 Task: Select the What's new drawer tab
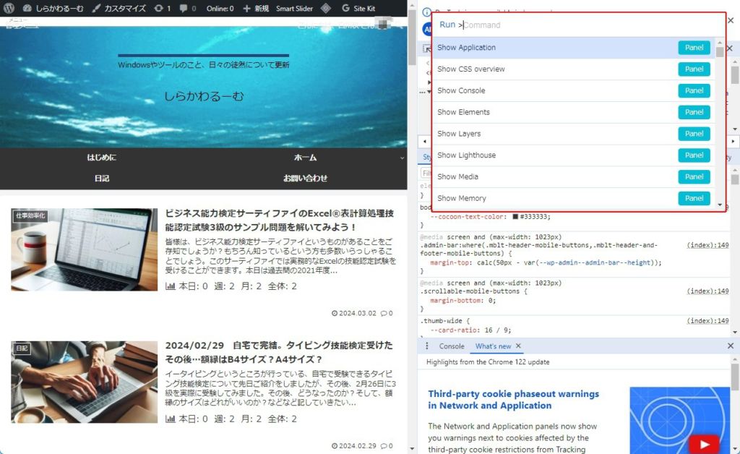[x=493, y=346]
